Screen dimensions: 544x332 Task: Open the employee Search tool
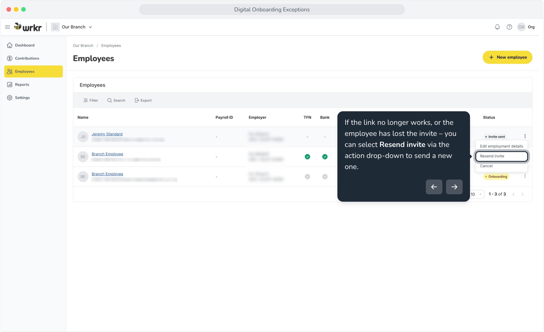116,101
